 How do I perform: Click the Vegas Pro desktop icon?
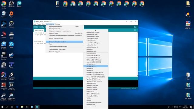(x=12, y=86)
